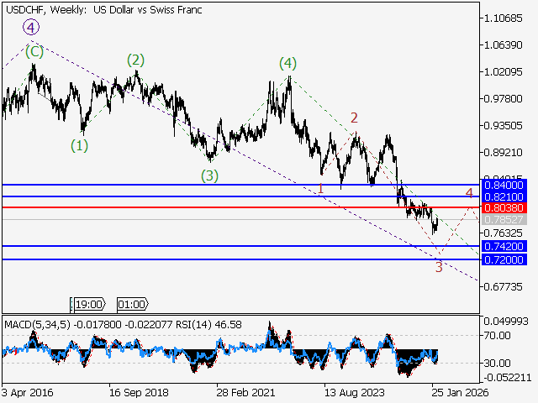Screen dimensions: 538x403
Task: Click the green (3) wave label
Action: (209, 175)
